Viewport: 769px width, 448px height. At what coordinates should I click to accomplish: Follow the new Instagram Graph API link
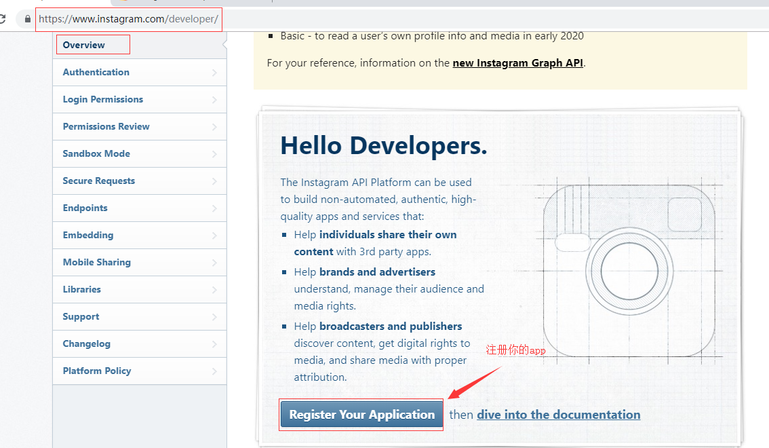click(x=518, y=63)
